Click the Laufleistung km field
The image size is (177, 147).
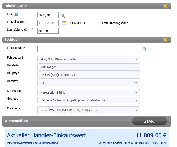[x=48, y=31]
